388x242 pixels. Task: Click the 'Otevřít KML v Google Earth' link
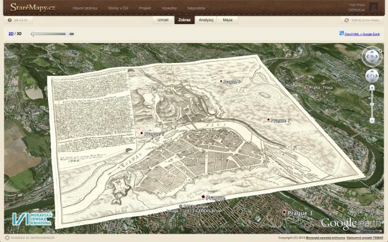(363, 33)
